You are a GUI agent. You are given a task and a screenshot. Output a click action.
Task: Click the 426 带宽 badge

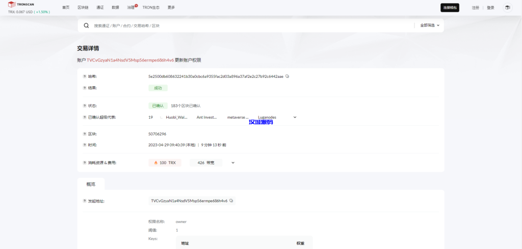tap(206, 163)
